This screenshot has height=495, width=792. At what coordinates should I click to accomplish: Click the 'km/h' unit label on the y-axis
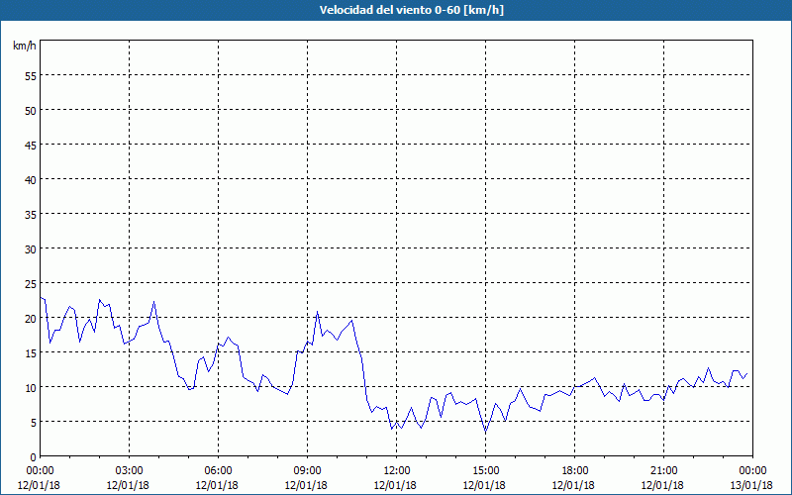pyautogui.click(x=25, y=46)
